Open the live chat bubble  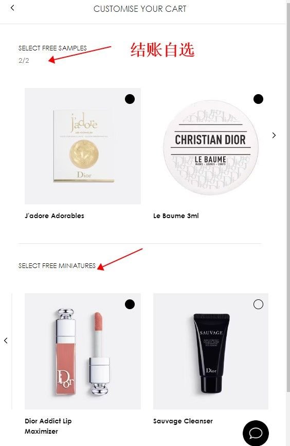click(x=256, y=433)
